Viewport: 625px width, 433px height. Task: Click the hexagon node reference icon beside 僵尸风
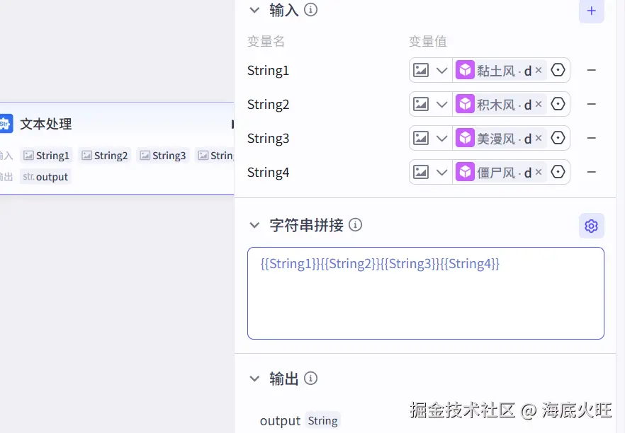tap(558, 171)
